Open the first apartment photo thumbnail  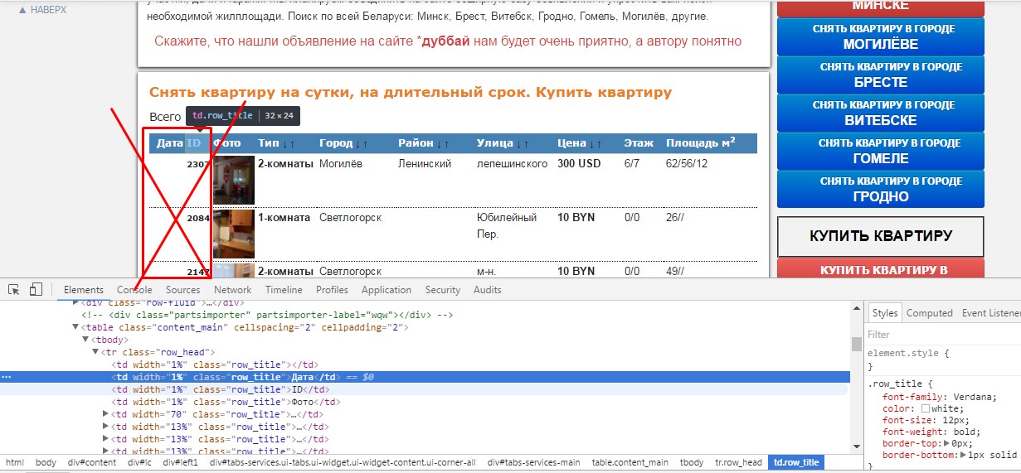[234, 180]
